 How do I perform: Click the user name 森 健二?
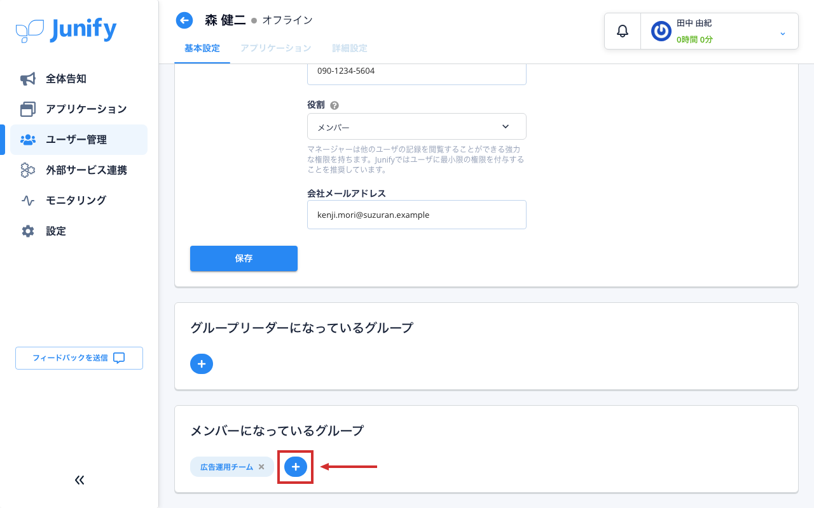225,20
